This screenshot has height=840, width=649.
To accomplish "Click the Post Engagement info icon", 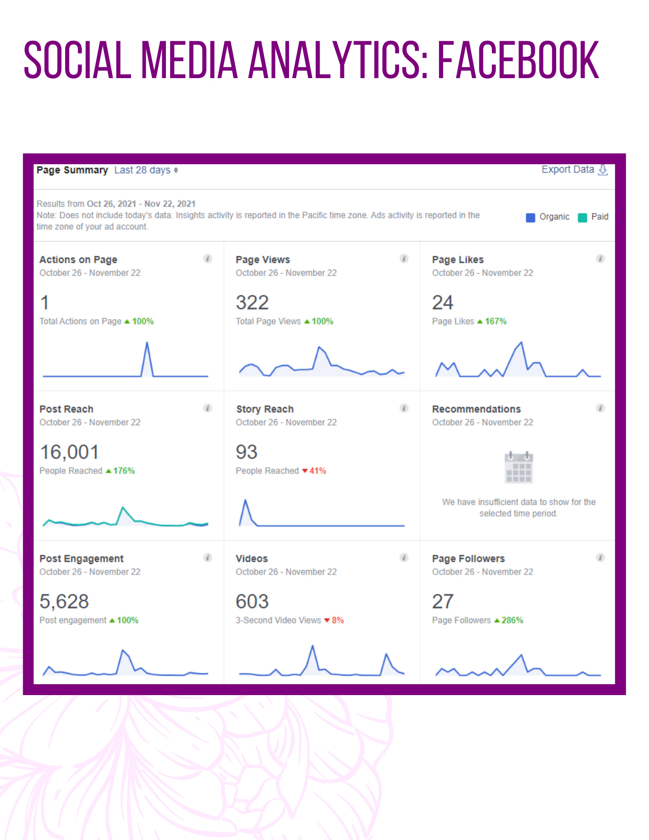I will click(x=208, y=558).
